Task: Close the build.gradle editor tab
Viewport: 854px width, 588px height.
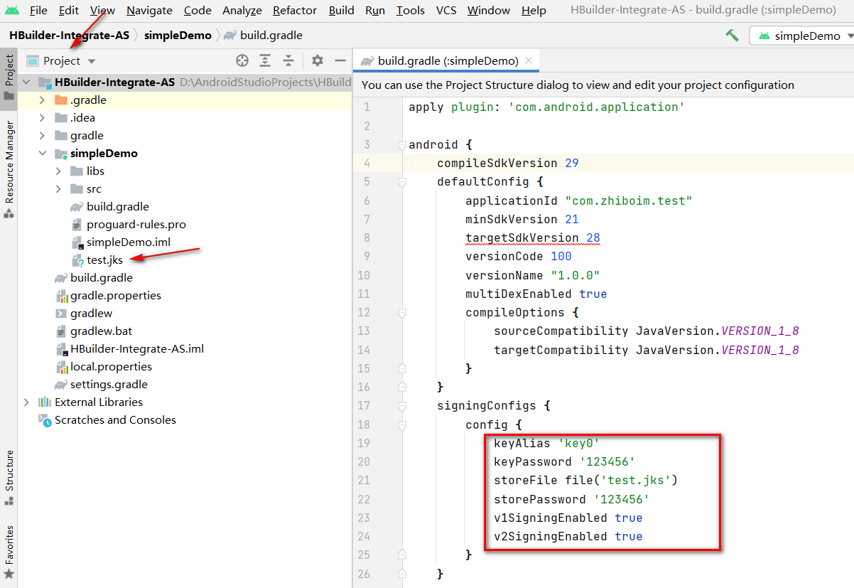Action: (x=529, y=61)
